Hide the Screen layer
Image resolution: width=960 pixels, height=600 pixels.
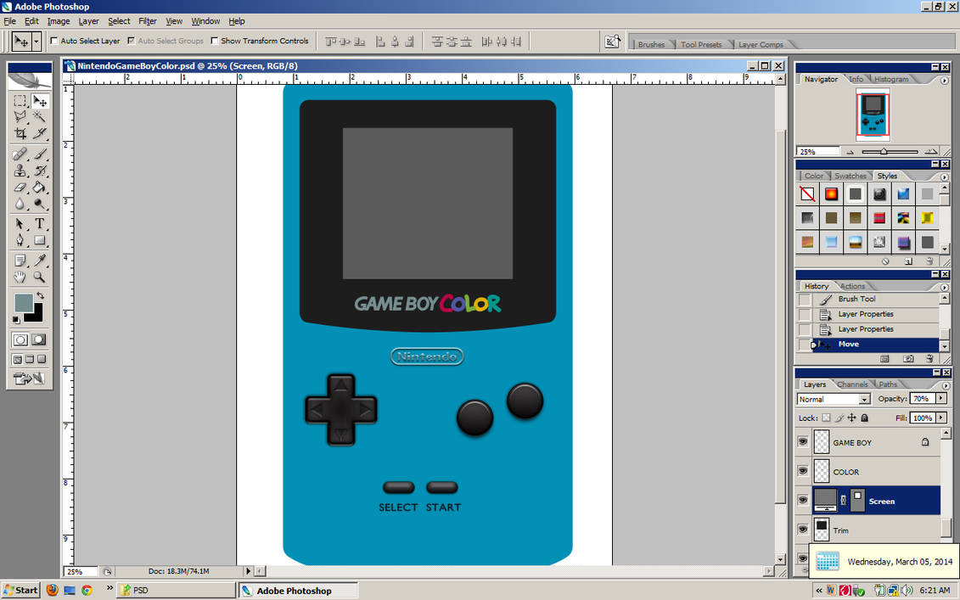click(x=803, y=500)
